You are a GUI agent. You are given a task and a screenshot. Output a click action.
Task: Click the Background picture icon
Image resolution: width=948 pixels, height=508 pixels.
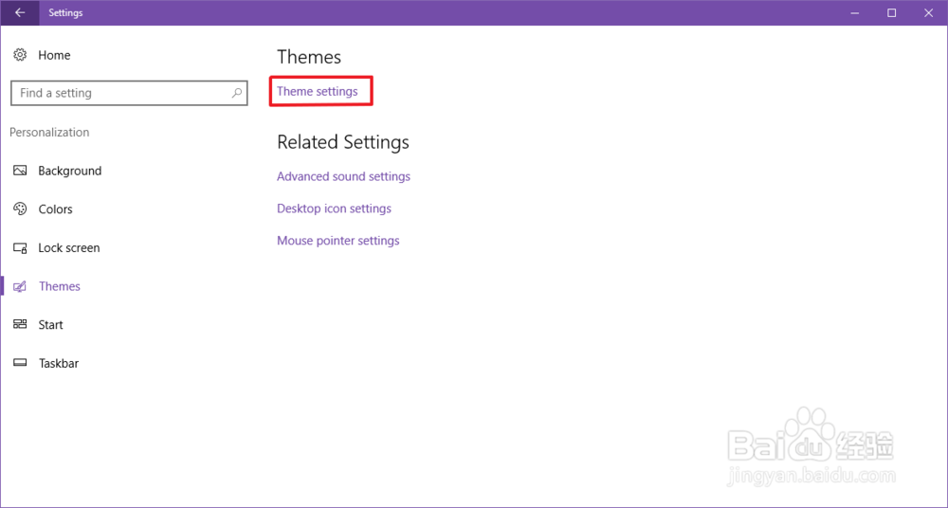pos(20,171)
